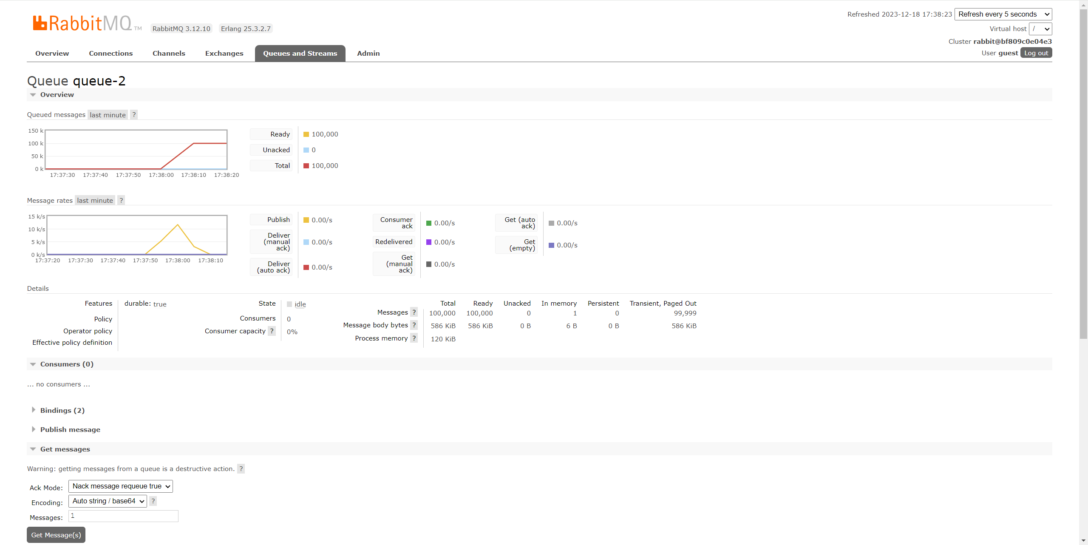The image size is (1088, 545).
Task: Open help for Consumer capacity
Action: click(x=272, y=331)
